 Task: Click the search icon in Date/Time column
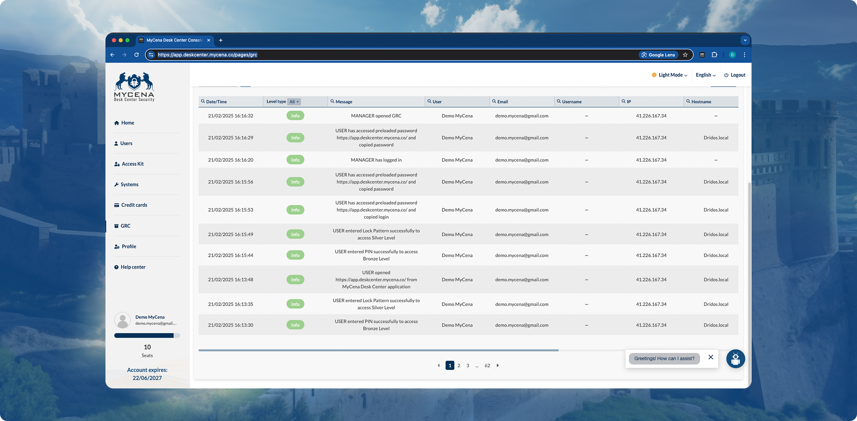point(203,102)
